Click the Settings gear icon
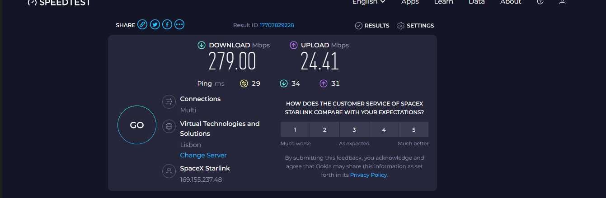Screen dimensions: 606x198 click(x=400, y=26)
